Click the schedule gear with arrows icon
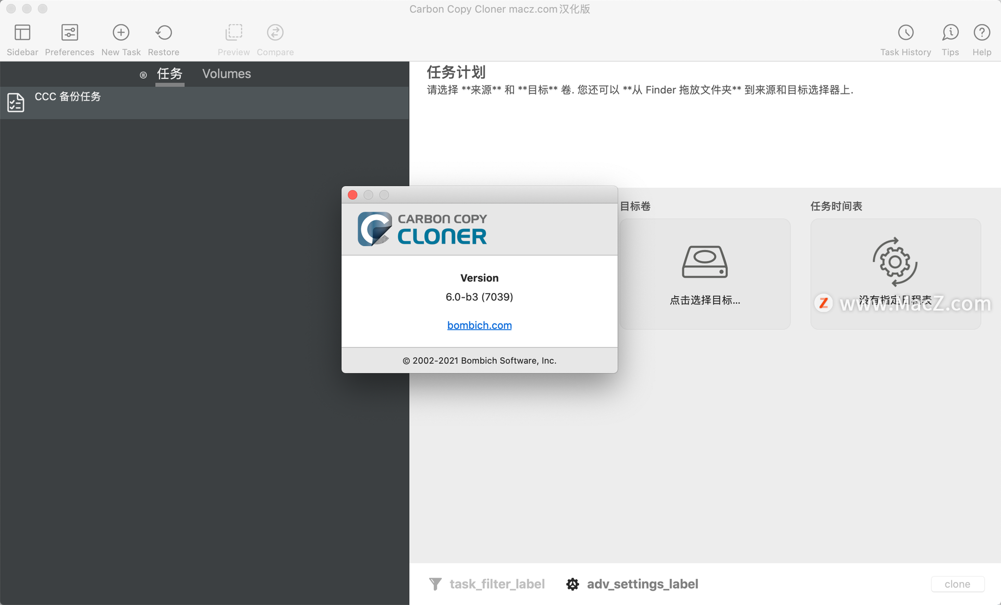Screen dimensions: 1001x605 coord(895,262)
